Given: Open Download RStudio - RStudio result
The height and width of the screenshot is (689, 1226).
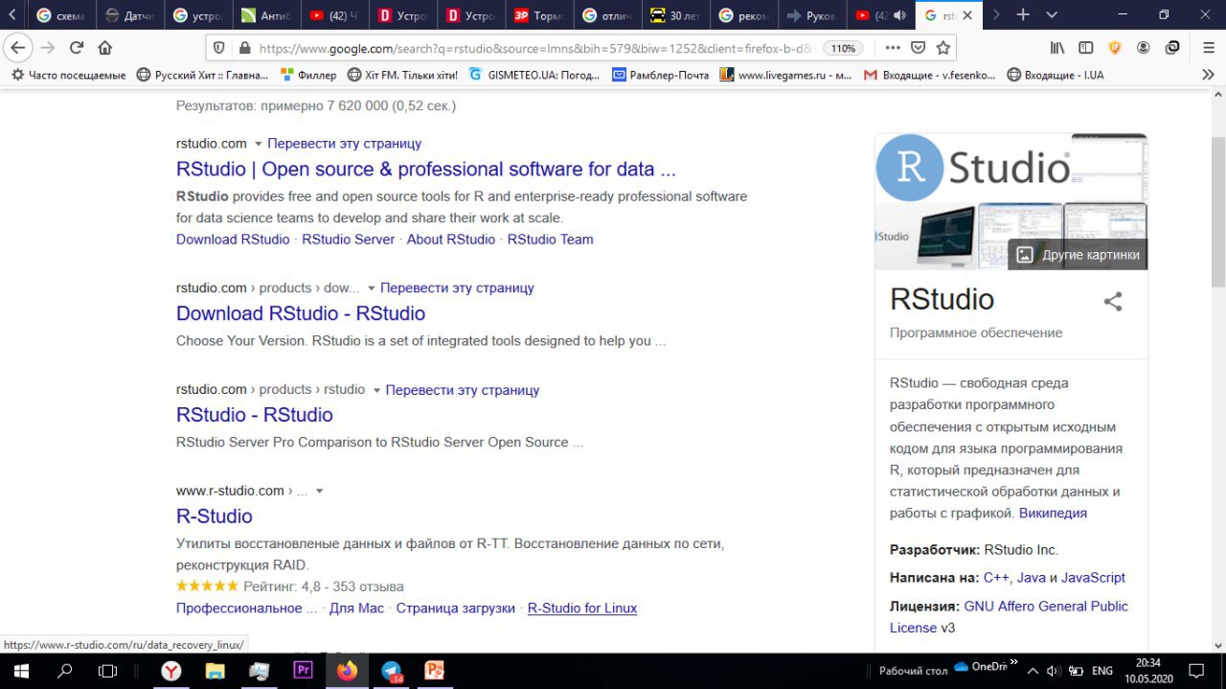Looking at the screenshot, I should click(x=301, y=313).
